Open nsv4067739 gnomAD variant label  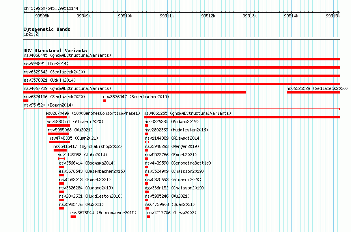(x=67, y=88)
